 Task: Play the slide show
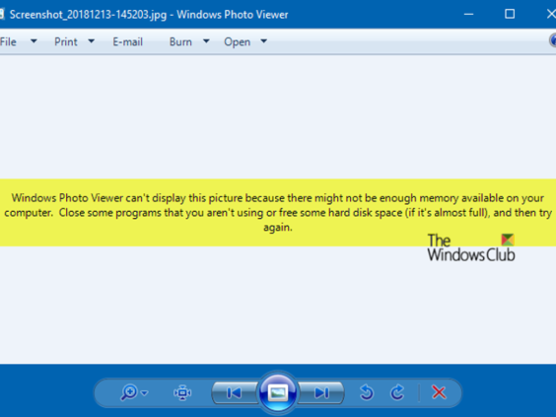coord(278,393)
